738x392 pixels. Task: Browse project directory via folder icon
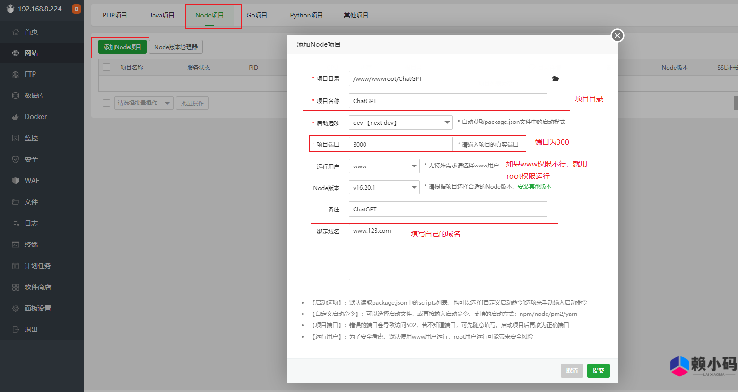[x=556, y=79]
